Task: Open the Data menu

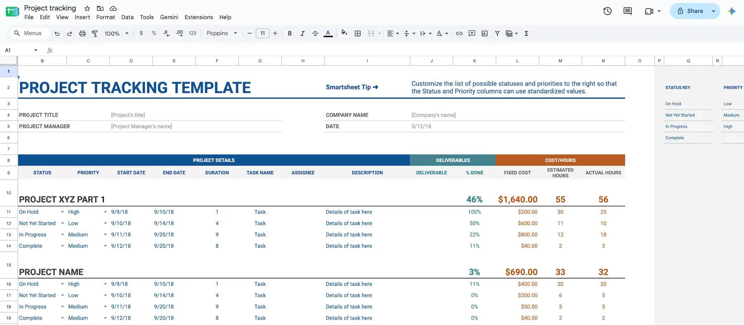Action: coord(127,17)
